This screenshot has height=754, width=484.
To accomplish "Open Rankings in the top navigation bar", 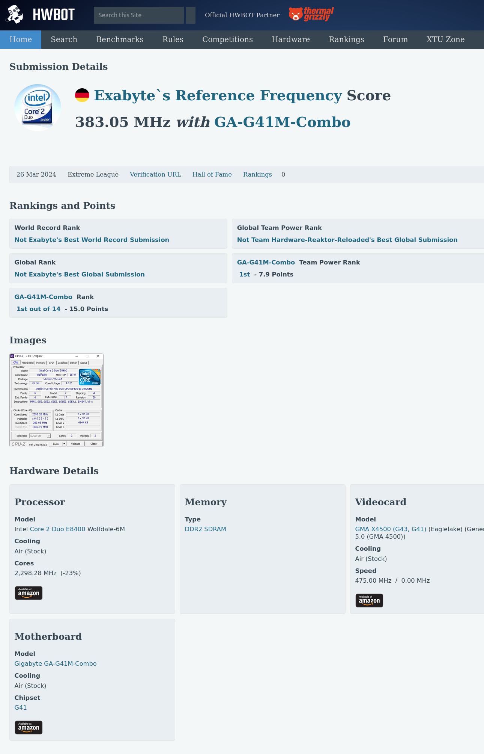I will click(x=347, y=39).
